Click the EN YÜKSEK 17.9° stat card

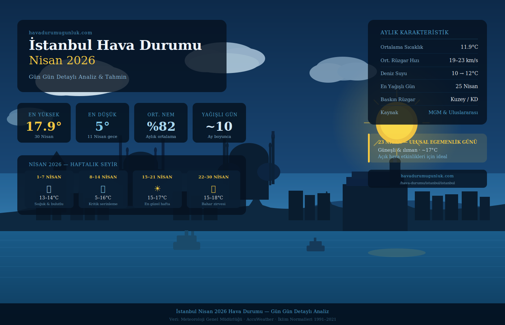click(44, 123)
